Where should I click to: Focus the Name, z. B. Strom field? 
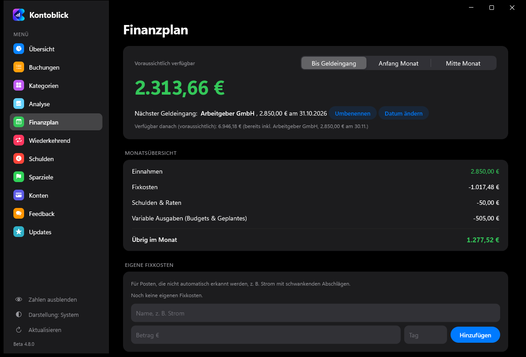pos(315,313)
